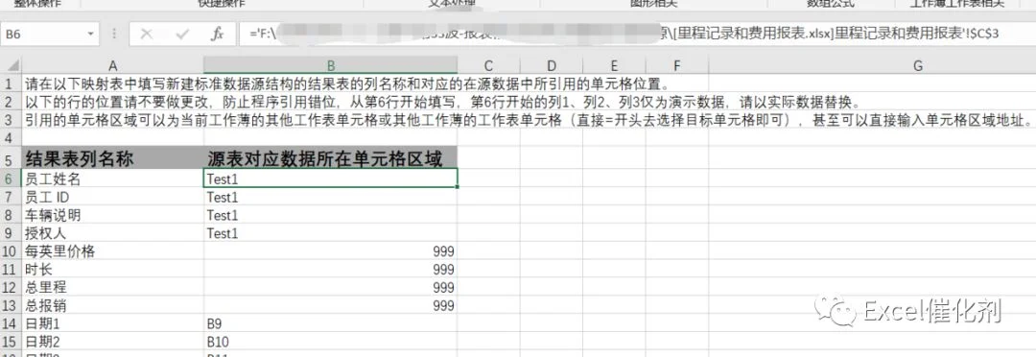Viewport: 1036px width, 357px height.
Task: Select column B header
Action: coord(330,65)
